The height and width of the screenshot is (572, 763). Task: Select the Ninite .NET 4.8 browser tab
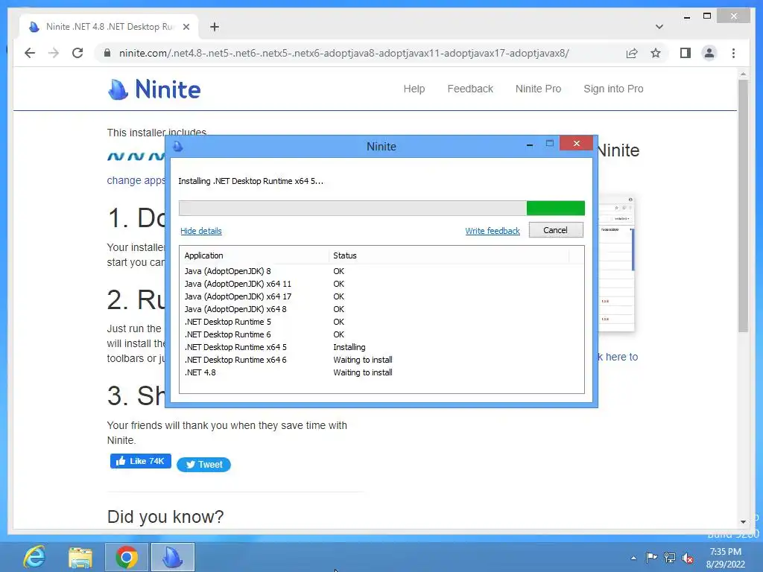point(110,27)
